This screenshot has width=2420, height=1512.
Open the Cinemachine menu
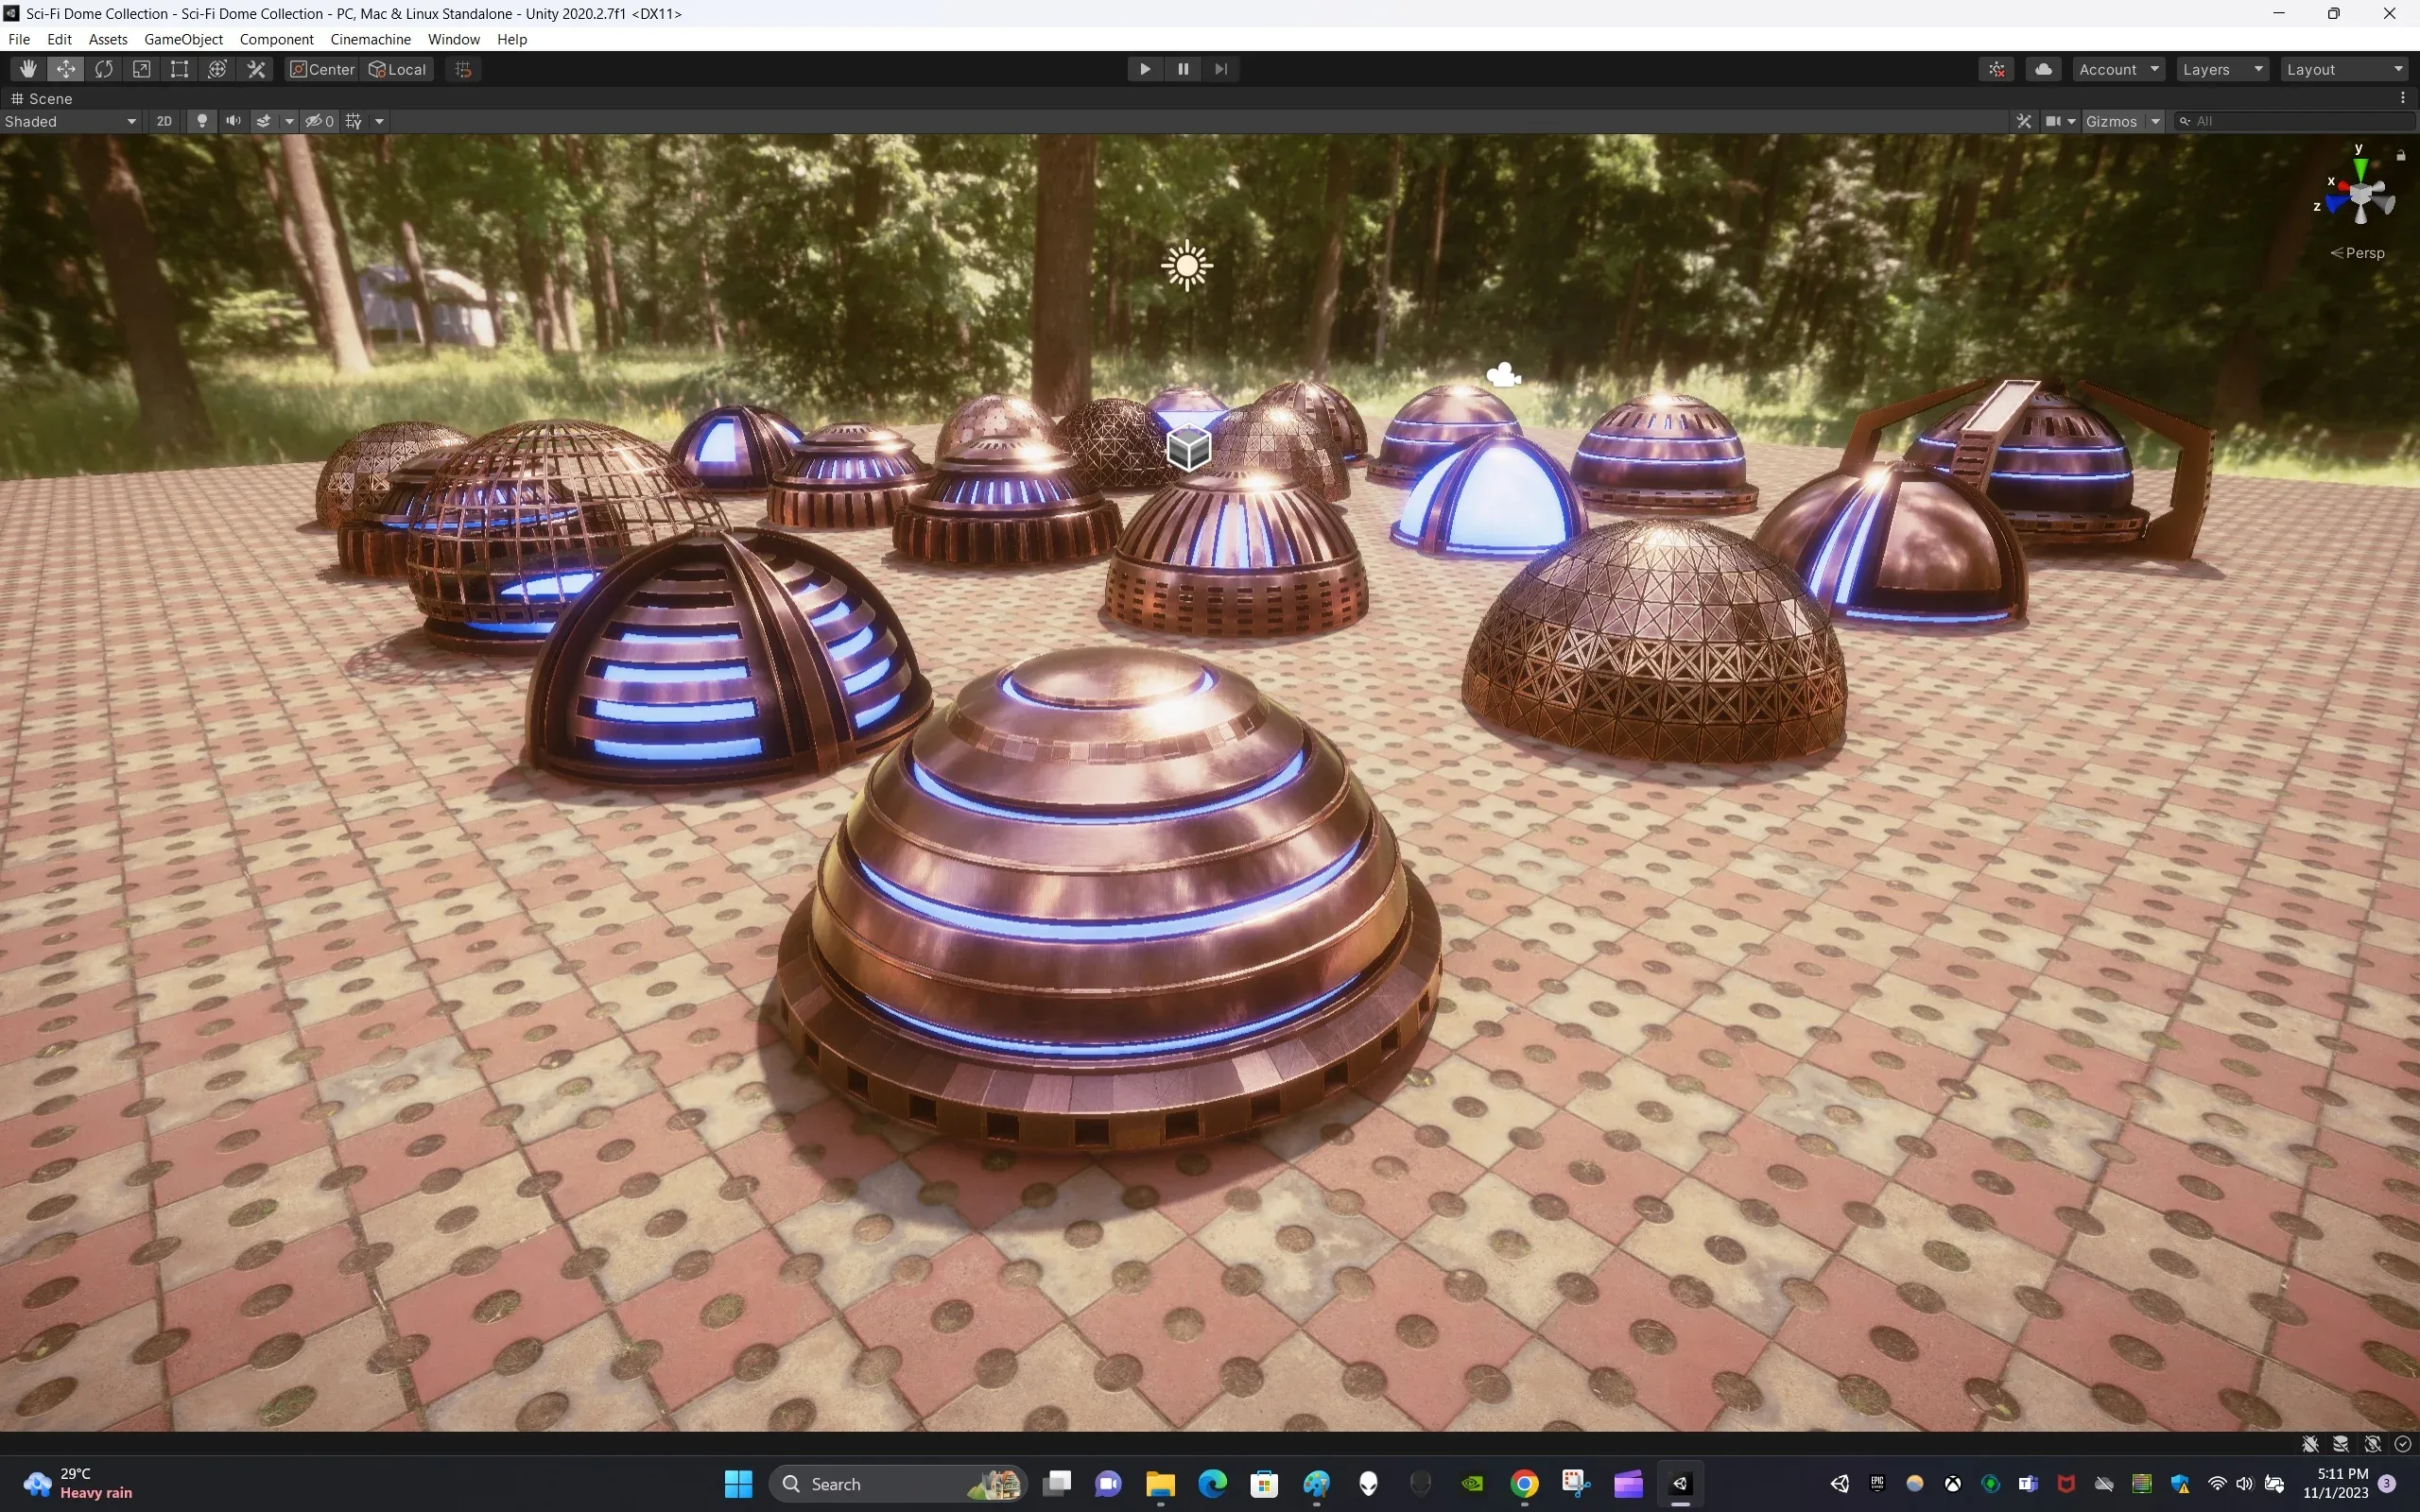[371, 39]
